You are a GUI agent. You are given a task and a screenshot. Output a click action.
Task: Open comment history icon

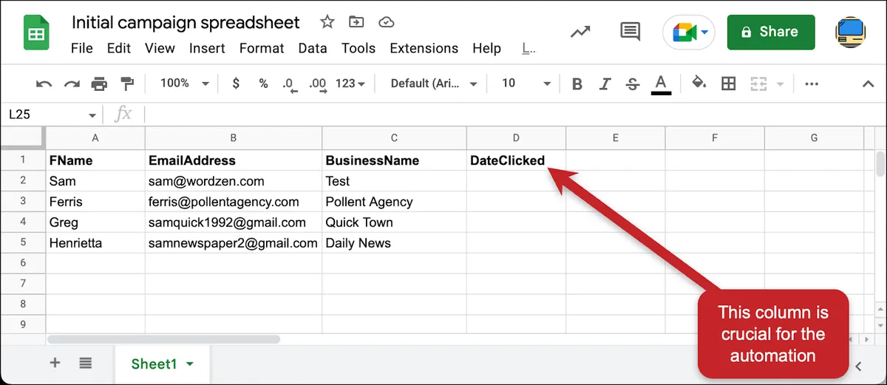630,32
